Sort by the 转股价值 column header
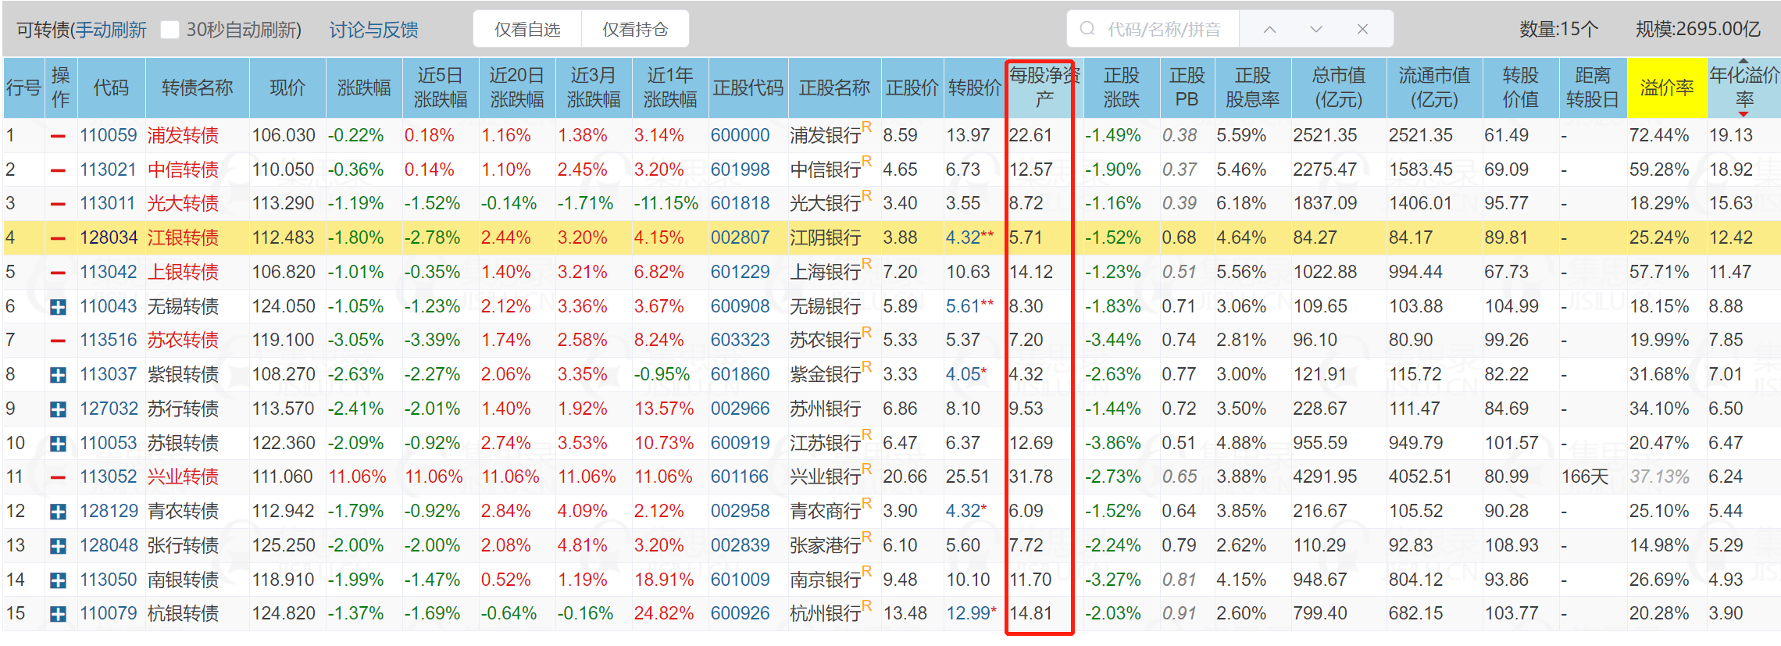 point(1520,87)
